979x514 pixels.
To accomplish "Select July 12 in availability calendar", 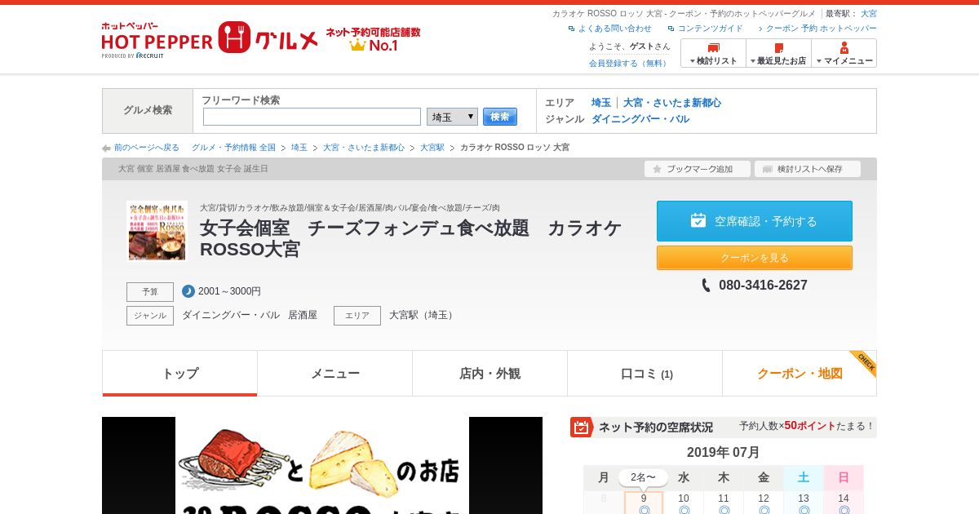I will [764, 503].
